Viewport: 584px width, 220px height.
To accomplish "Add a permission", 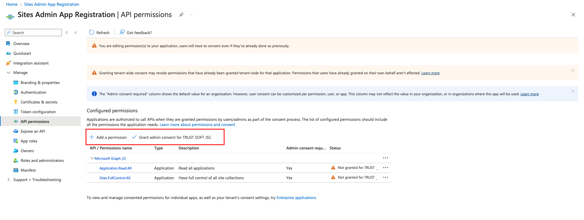I will point(108,137).
